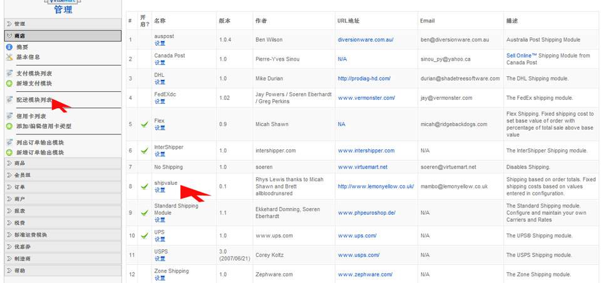Click the 名称 column header
The image size is (601, 283).
pos(160,21)
